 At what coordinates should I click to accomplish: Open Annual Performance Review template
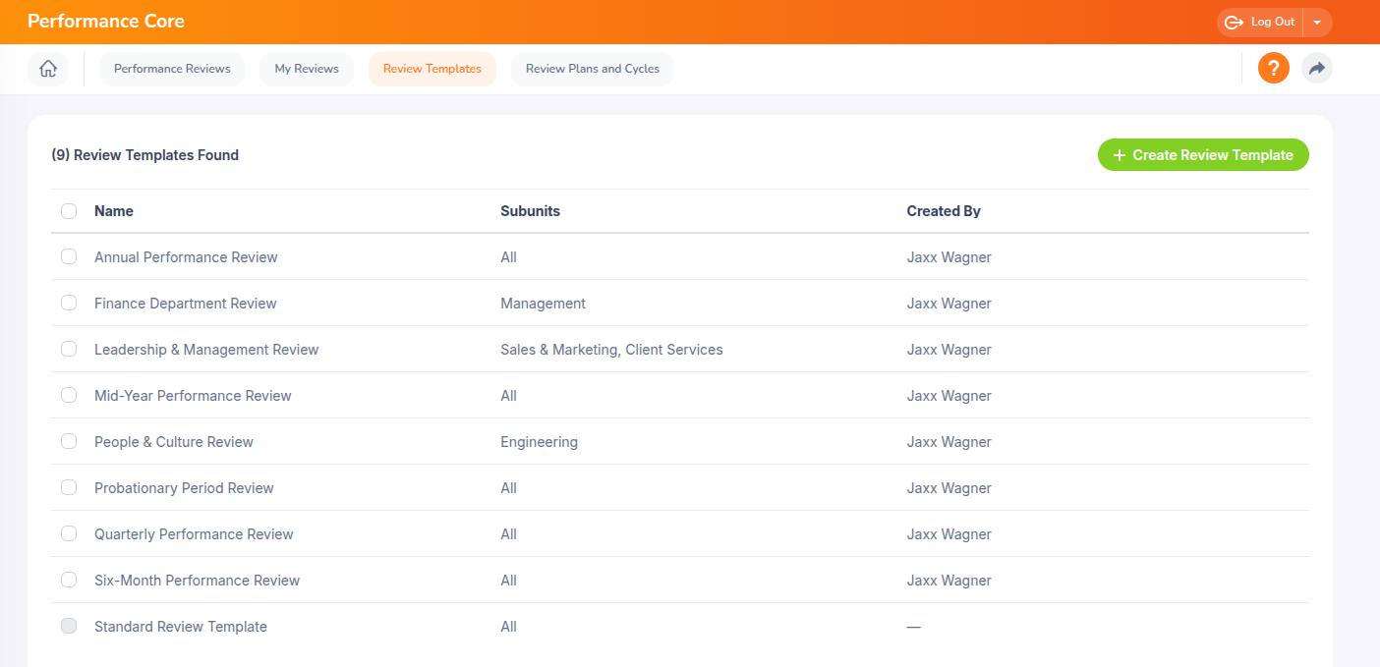tap(186, 257)
